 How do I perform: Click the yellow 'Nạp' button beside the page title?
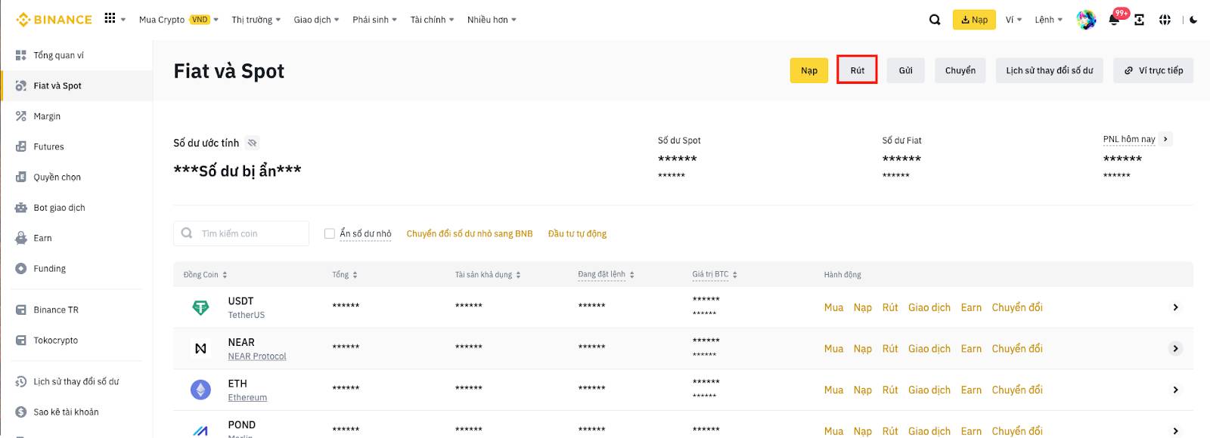click(809, 70)
